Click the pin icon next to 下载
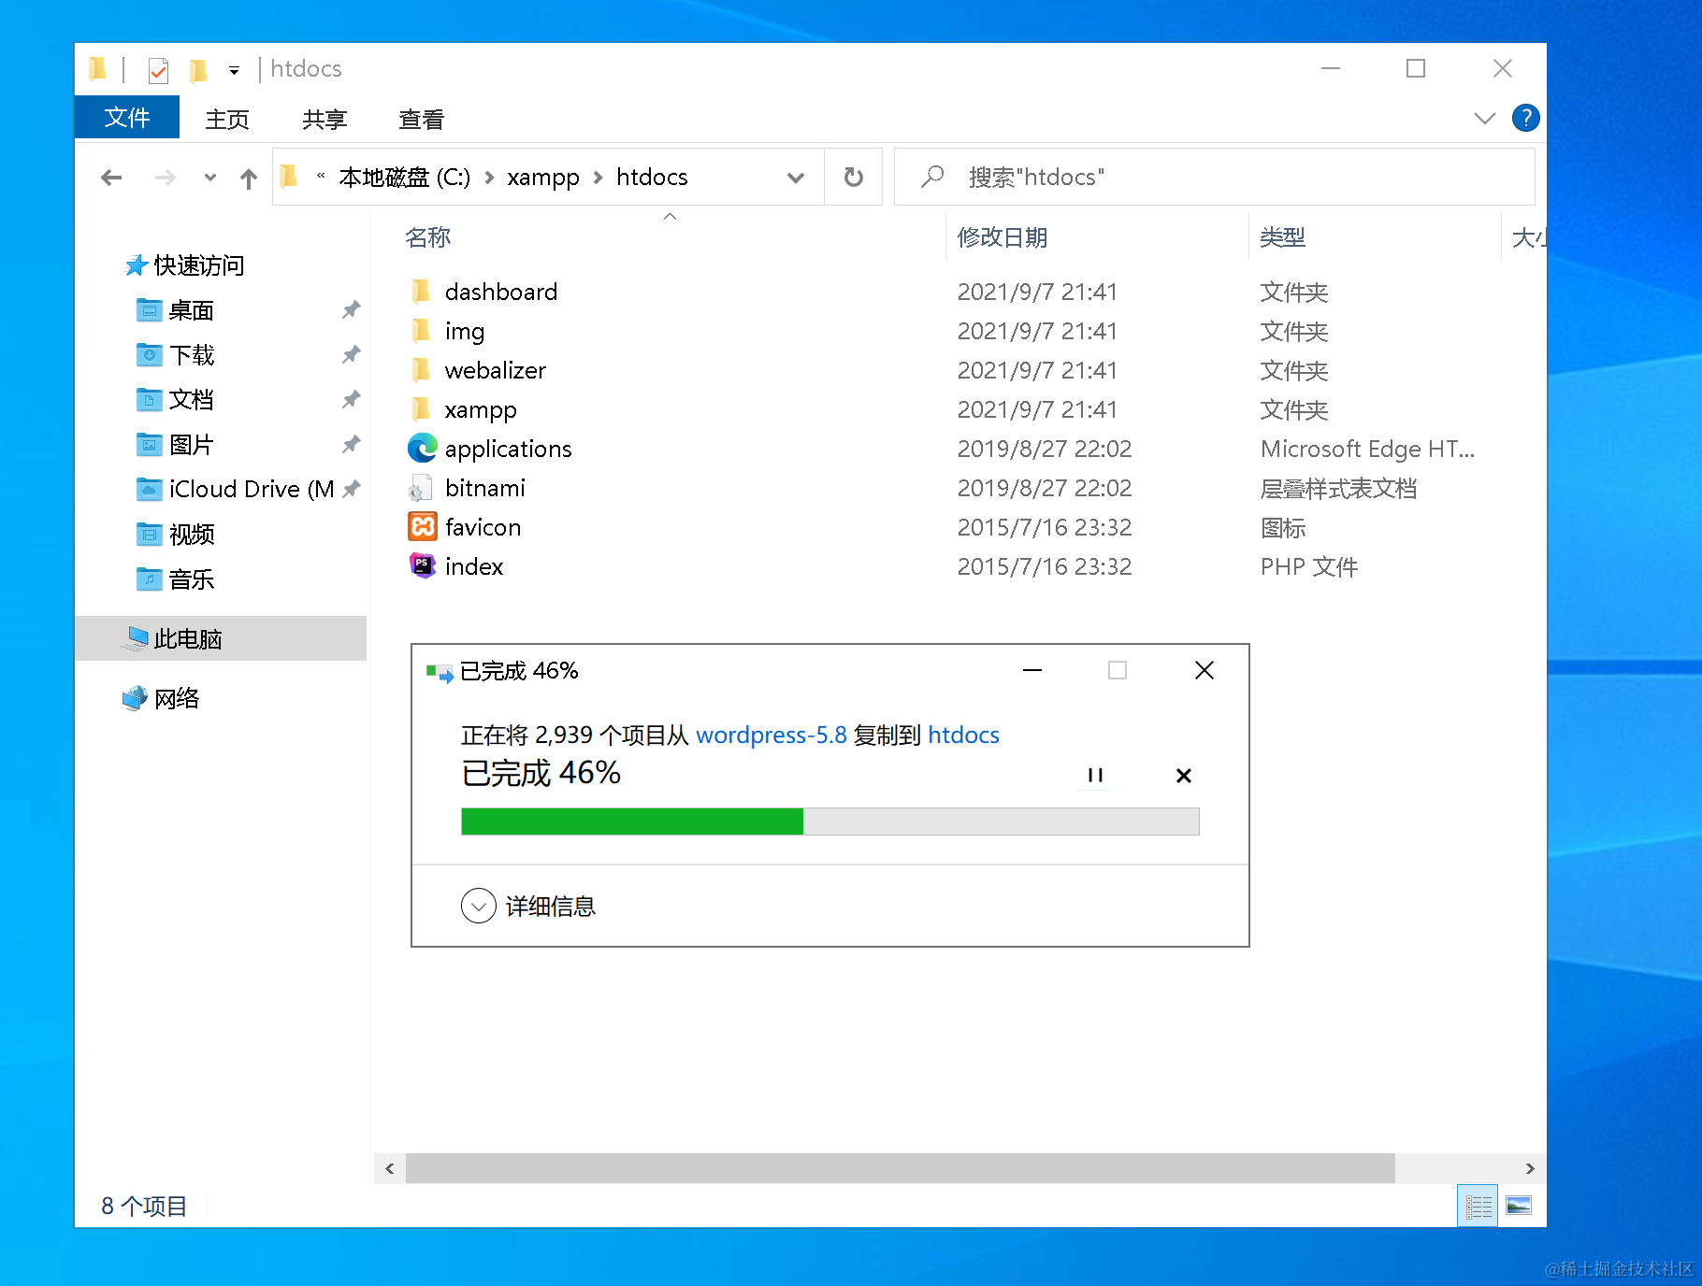The width and height of the screenshot is (1702, 1286). click(351, 354)
